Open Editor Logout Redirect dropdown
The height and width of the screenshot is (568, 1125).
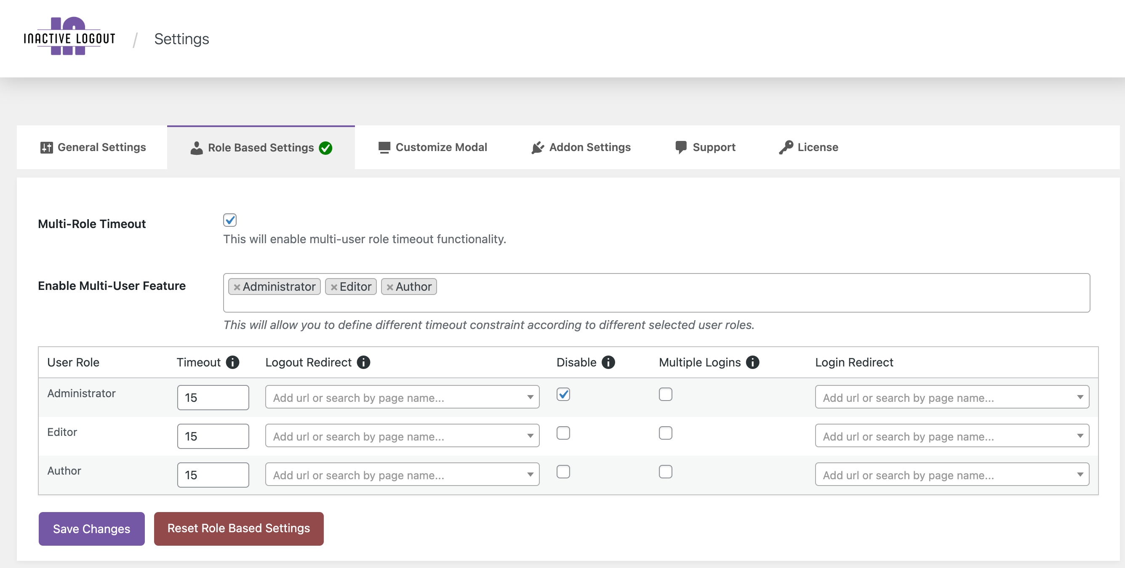(x=402, y=436)
